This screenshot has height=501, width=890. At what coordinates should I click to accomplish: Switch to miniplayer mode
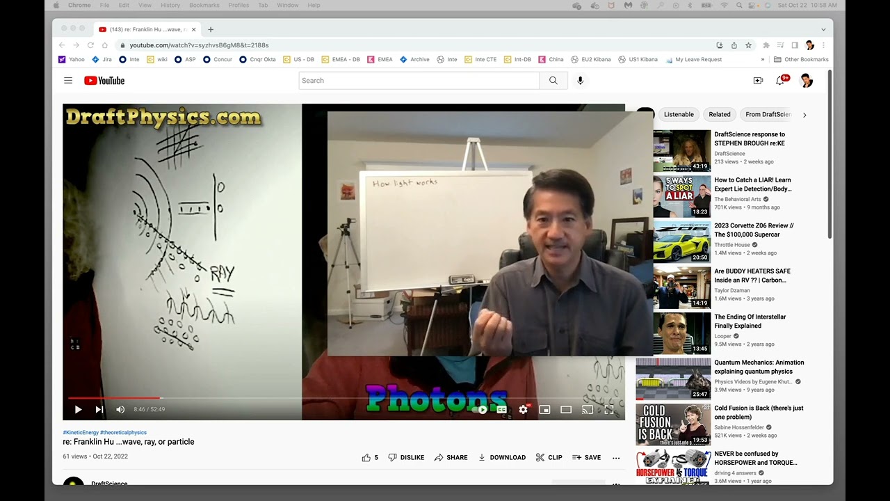point(544,410)
